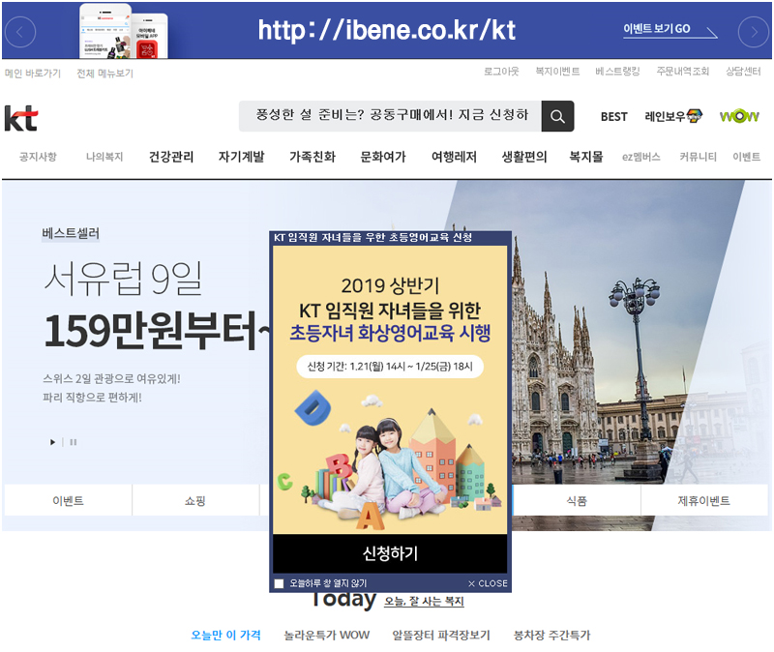Open the 레인보우 icon link
Viewport: 774px width, 652px height.
coord(673,116)
